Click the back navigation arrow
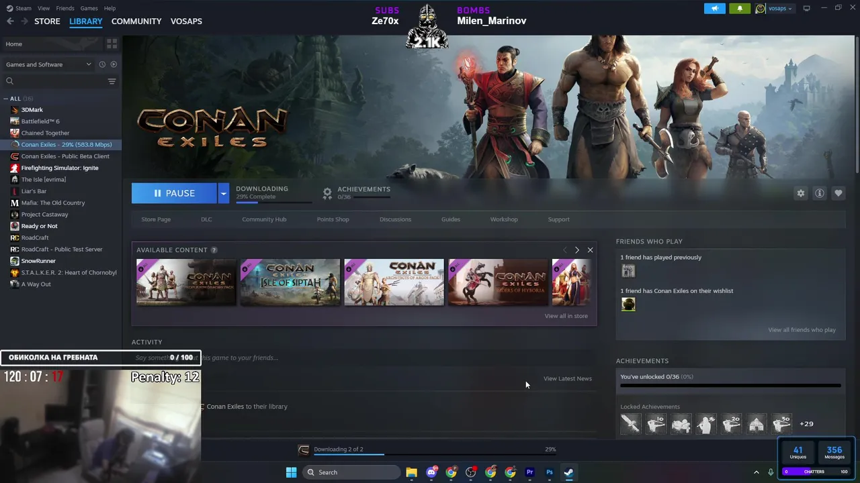Image resolution: width=860 pixels, height=483 pixels. [x=10, y=21]
